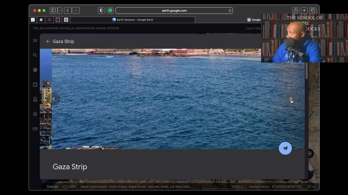Go back from Gaza Strip card
Viewport: 348px width, 195px height.
pyautogui.click(x=48, y=41)
